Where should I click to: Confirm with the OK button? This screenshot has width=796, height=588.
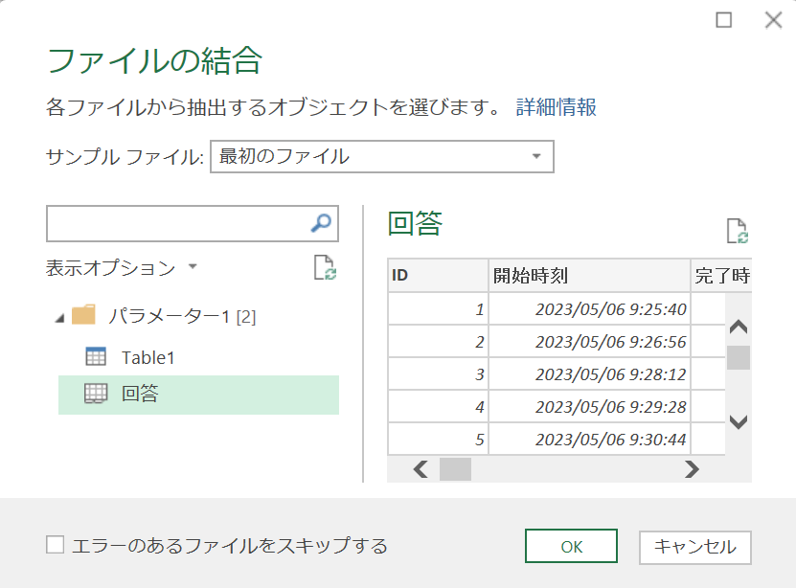(571, 546)
